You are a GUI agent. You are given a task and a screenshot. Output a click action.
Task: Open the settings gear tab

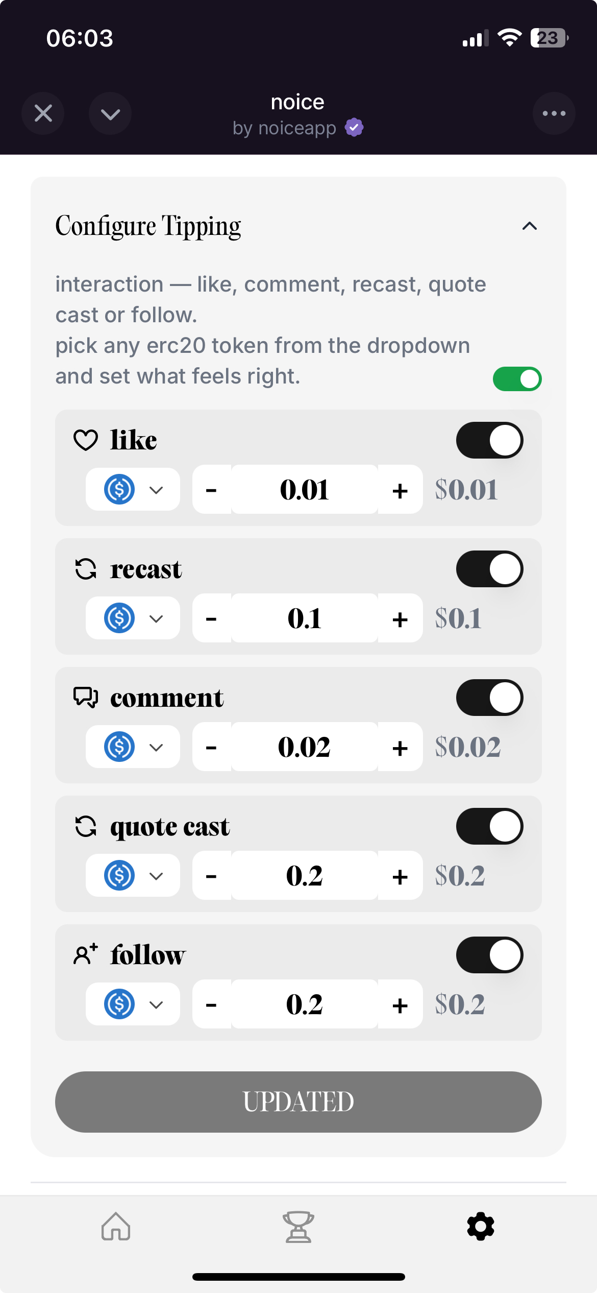click(480, 1227)
